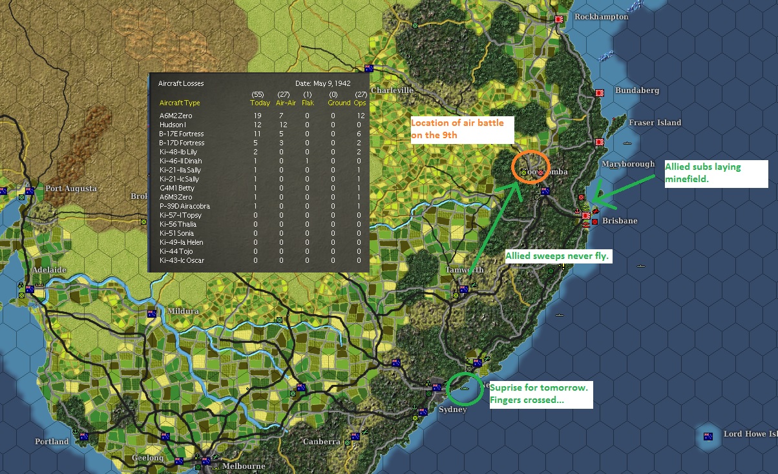Select the Australian flag base at Portland
Screen dimensions: 778x474
83,437
